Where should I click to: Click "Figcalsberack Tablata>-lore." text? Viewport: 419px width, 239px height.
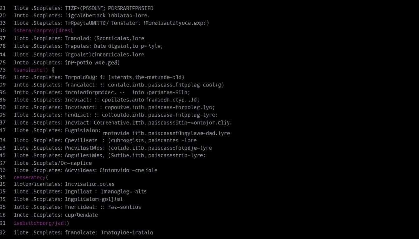(107, 15)
